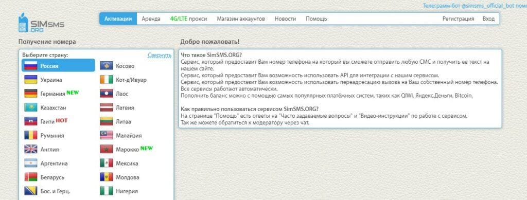Open the Новости menu item
Screen dimensions: 527x200
[285, 19]
